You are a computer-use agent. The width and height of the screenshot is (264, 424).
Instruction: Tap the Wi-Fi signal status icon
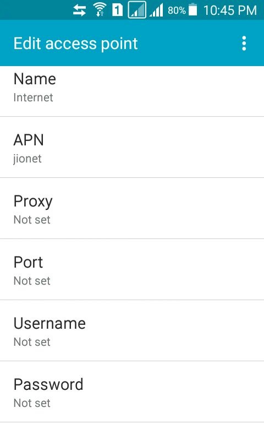(100, 10)
